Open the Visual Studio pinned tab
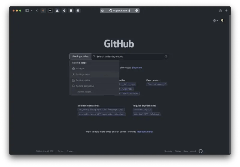 tap(64, 10)
